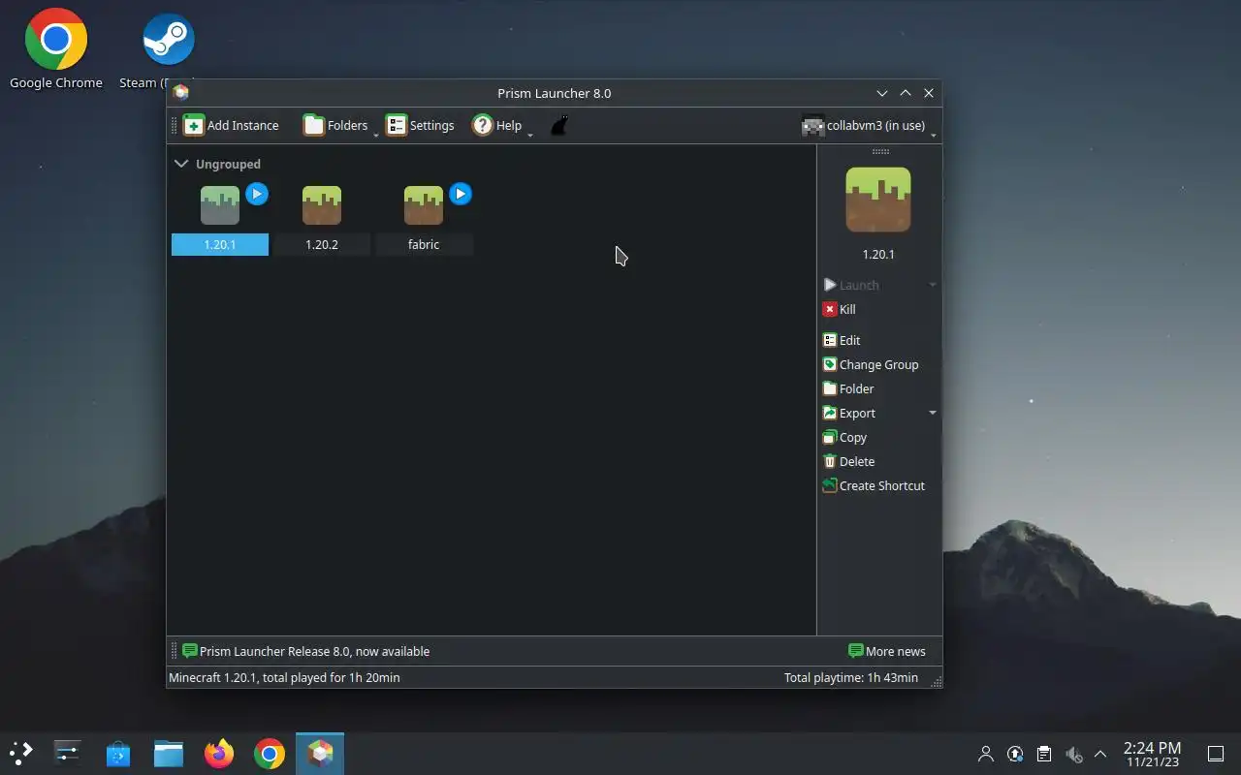Image resolution: width=1241 pixels, height=775 pixels.
Task: Open Steam desktop shortcut
Action: click(169, 49)
